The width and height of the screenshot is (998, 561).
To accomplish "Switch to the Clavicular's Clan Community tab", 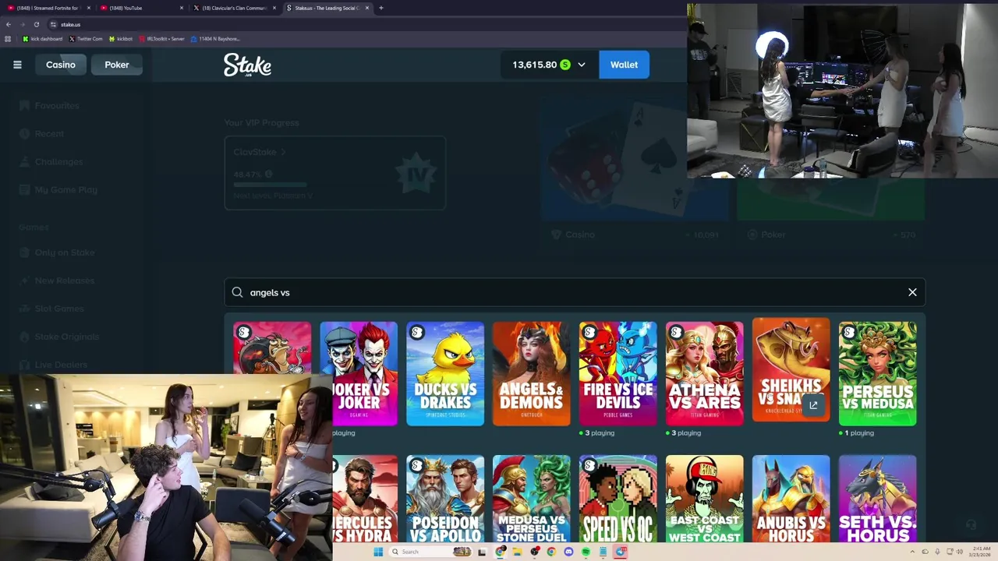I will [x=234, y=8].
